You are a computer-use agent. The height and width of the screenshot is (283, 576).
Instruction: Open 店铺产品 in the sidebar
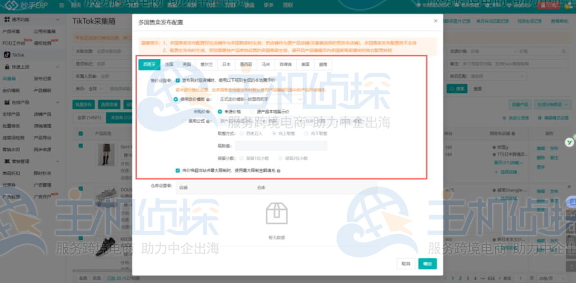pyautogui.click(x=43, y=114)
